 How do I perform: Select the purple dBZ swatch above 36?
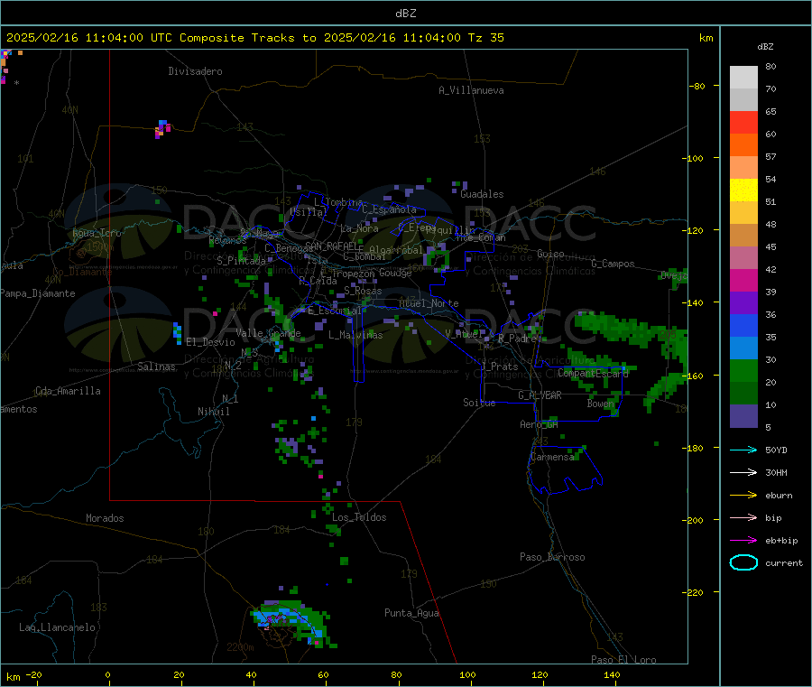coord(743,303)
